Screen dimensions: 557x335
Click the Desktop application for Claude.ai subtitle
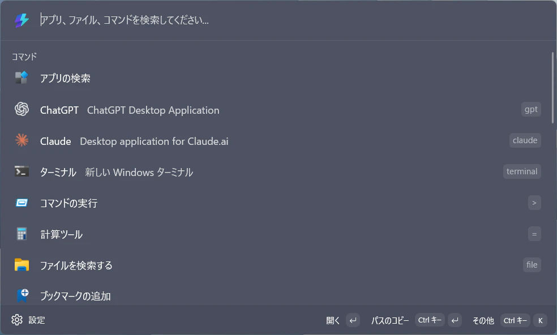[154, 141]
